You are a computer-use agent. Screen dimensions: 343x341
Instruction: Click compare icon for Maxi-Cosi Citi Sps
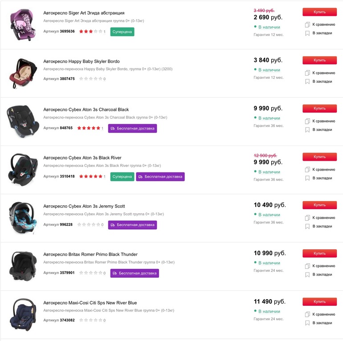[x=307, y=314]
